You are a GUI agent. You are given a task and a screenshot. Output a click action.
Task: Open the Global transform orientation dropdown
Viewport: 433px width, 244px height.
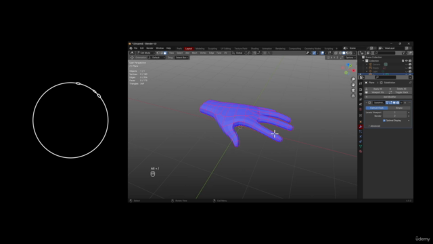(x=238, y=53)
